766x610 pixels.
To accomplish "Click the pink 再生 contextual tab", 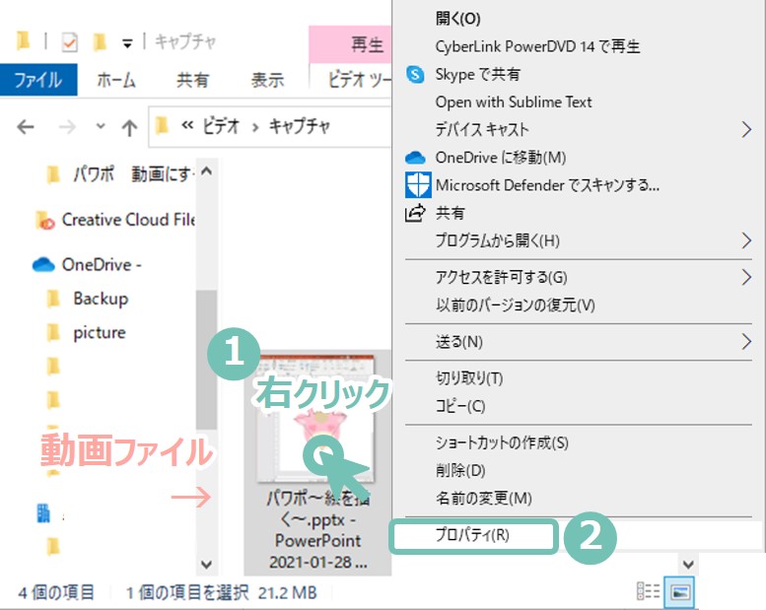I will click(350, 44).
